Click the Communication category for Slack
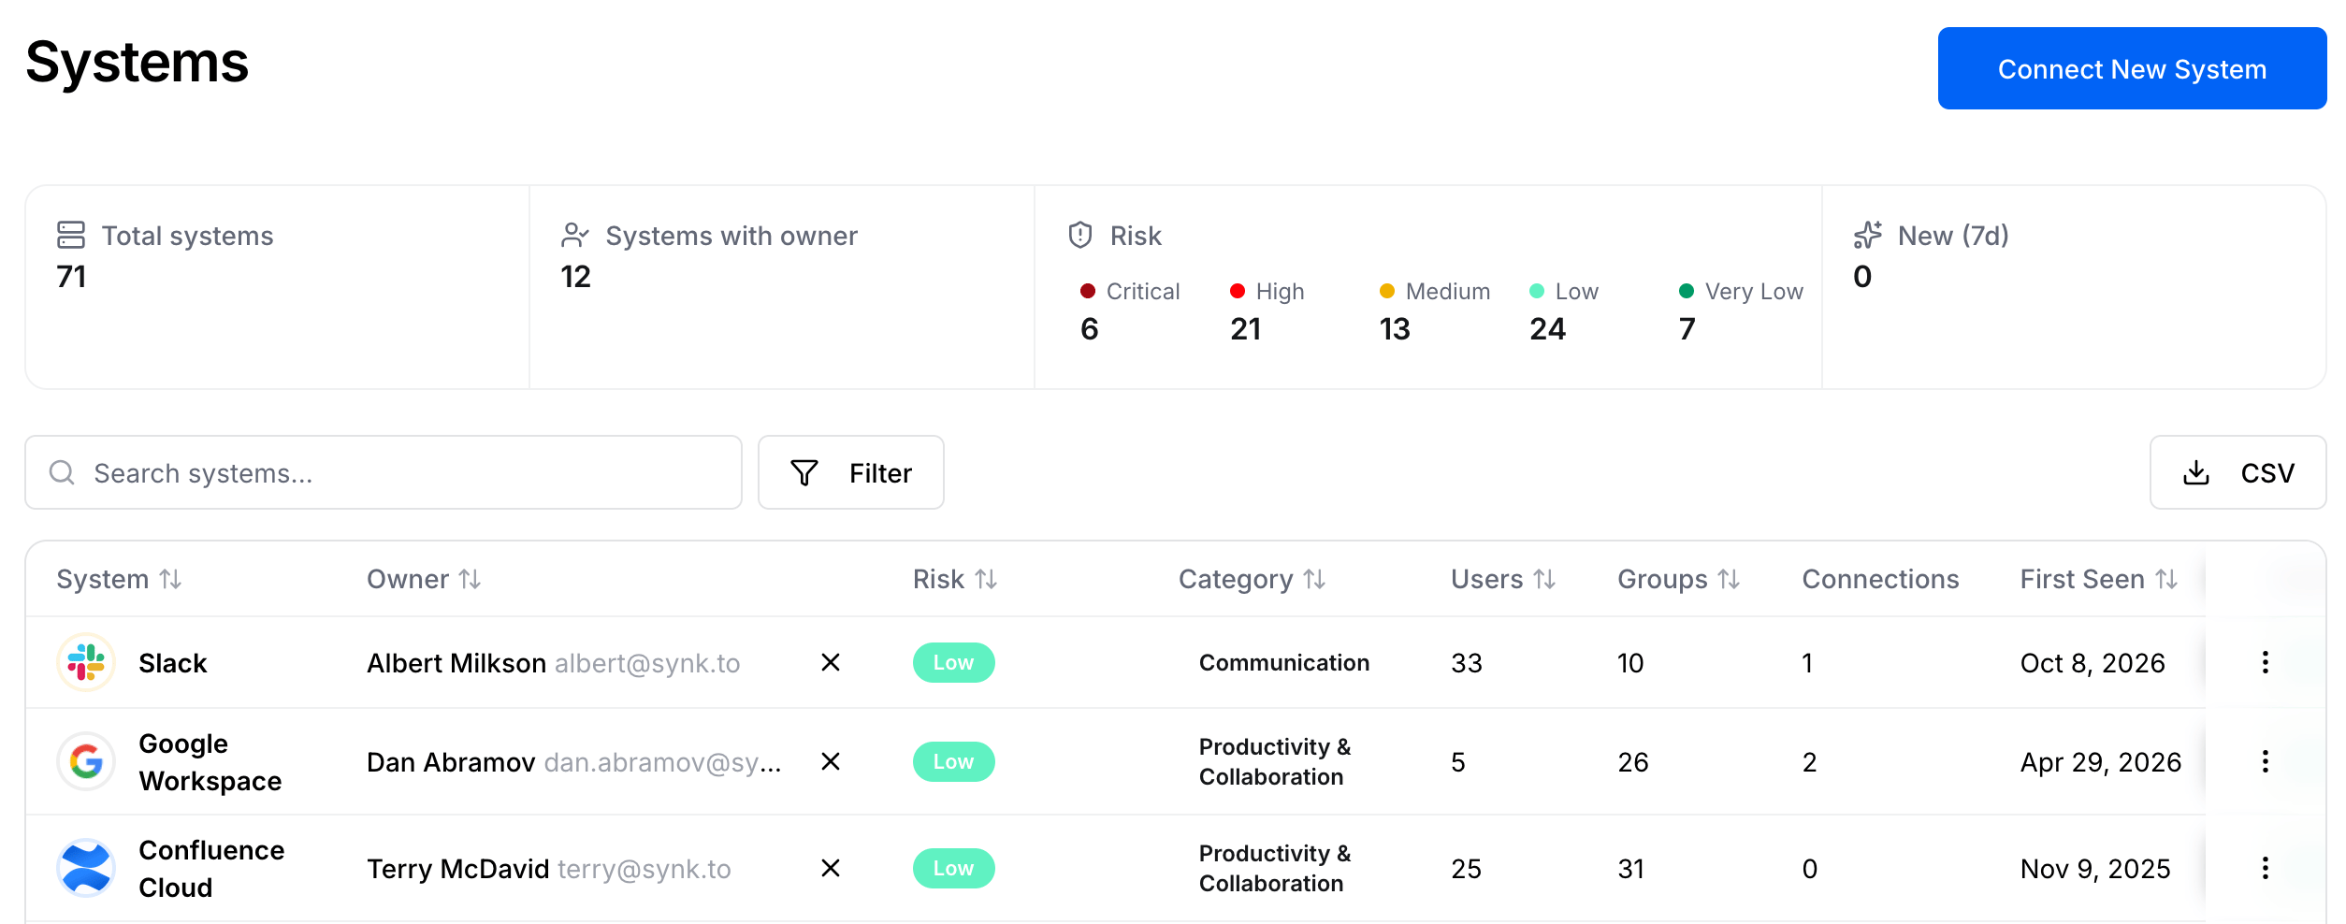 coord(1284,662)
